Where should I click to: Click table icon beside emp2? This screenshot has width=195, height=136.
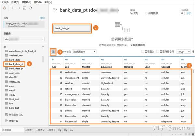click(6, 95)
